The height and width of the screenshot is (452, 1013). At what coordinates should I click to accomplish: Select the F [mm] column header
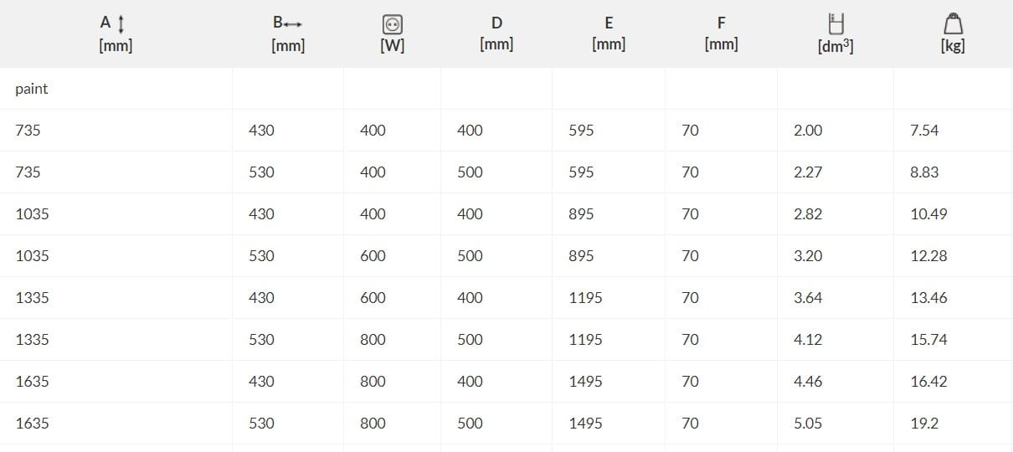(721, 33)
